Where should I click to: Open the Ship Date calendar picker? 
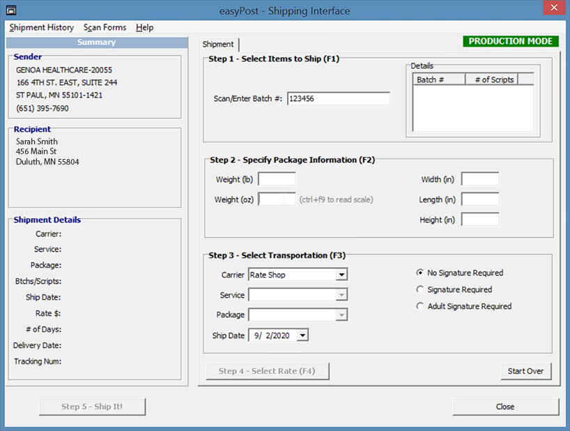(302, 335)
